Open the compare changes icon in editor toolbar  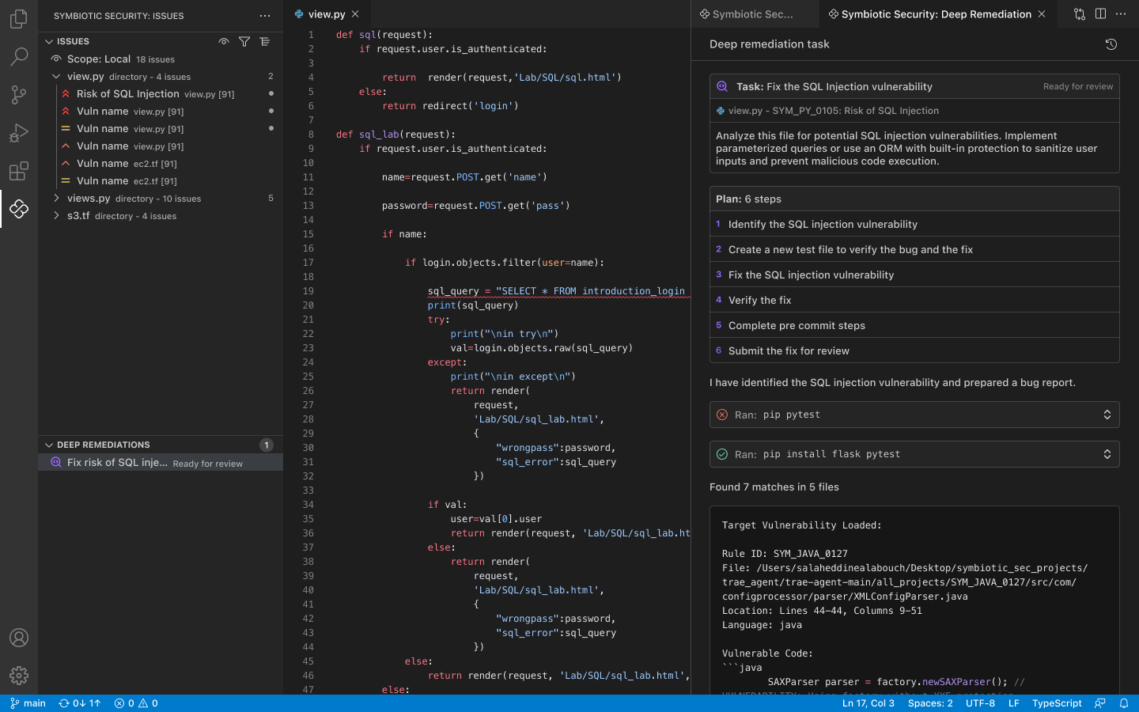coord(1079,13)
